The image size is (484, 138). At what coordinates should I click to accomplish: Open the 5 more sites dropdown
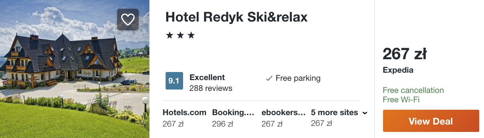(x=334, y=113)
